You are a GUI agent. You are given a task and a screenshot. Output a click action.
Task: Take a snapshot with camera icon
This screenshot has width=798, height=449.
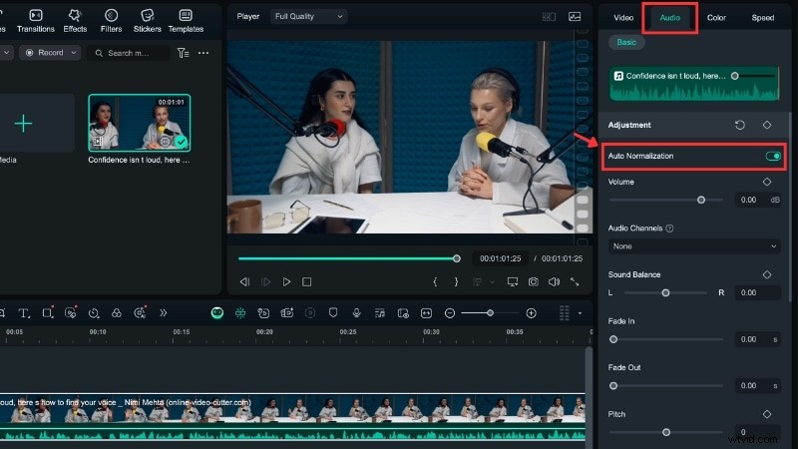pos(534,282)
